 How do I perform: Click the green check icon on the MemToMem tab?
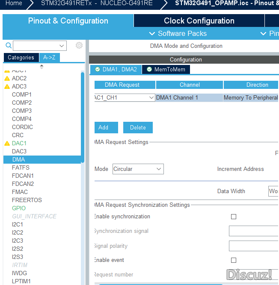(x=149, y=69)
